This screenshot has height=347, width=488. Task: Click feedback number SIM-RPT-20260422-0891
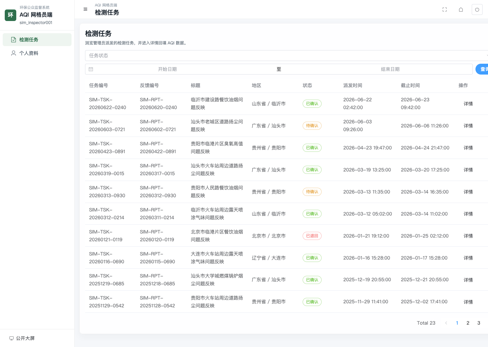[158, 148]
